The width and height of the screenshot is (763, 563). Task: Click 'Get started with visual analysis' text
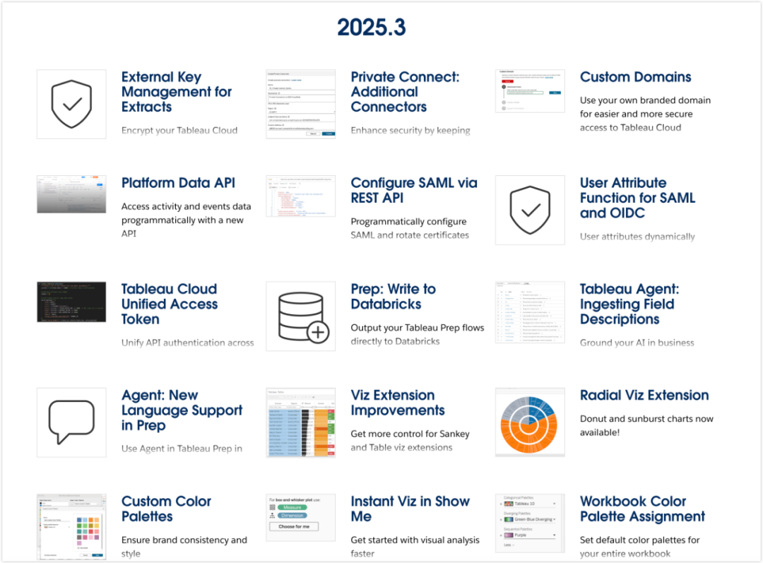pyautogui.click(x=415, y=540)
